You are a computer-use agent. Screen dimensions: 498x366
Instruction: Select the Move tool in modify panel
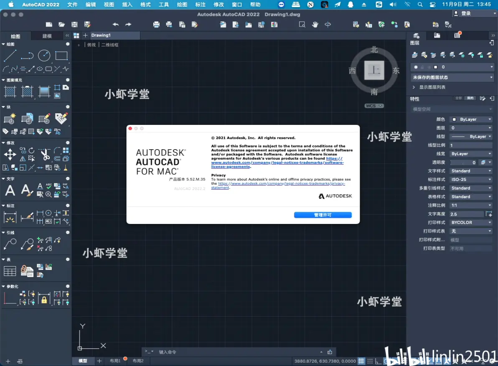click(x=10, y=155)
